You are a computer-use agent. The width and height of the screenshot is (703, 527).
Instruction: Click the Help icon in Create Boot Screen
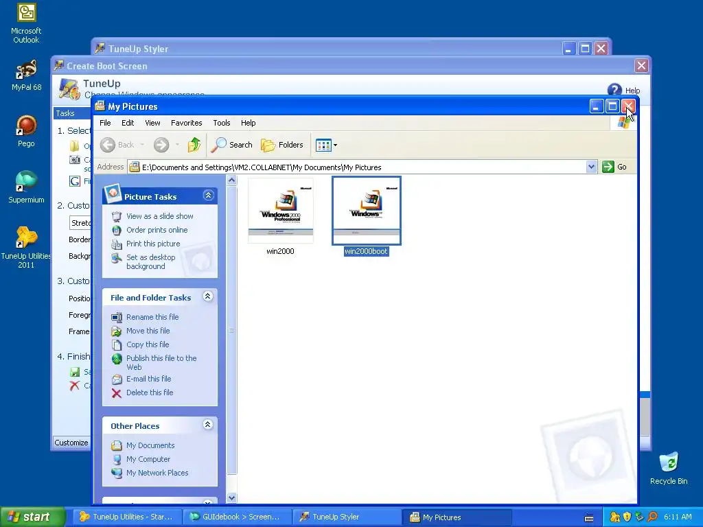(614, 90)
